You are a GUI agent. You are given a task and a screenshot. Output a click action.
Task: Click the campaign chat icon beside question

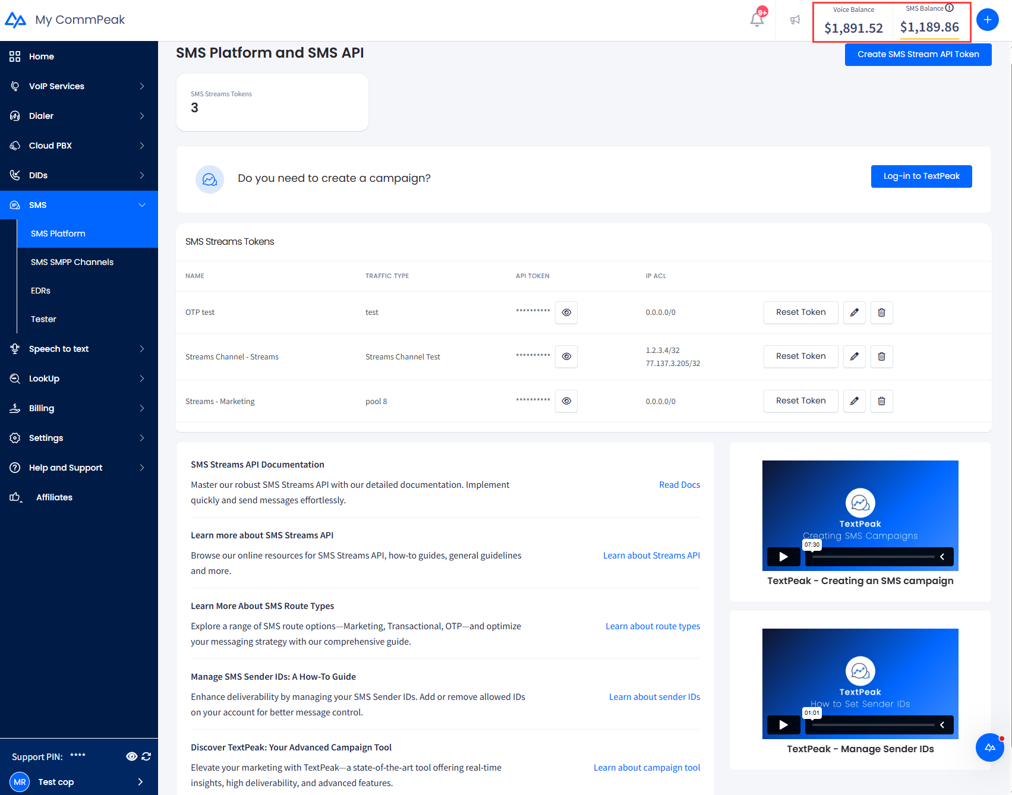tap(210, 179)
